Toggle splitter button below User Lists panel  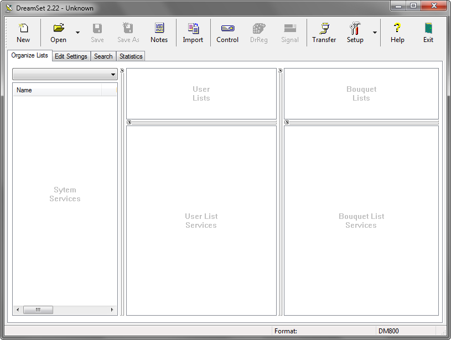point(129,122)
